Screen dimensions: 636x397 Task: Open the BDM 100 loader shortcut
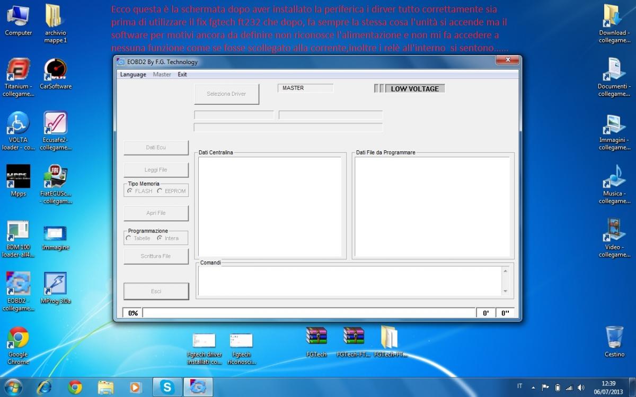(19, 238)
